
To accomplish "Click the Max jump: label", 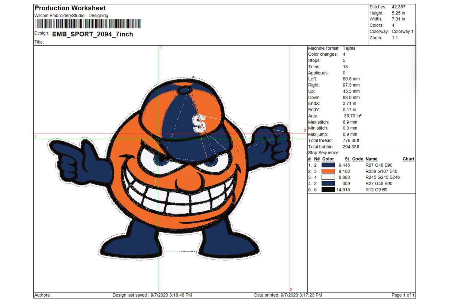I will tap(318, 134).
